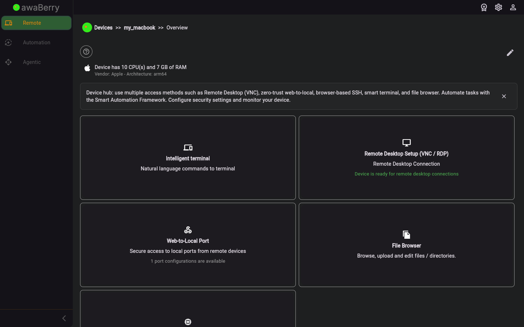Click the chip icon in the bottom card
Image resolution: width=524 pixels, height=327 pixels.
coord(188,322)
